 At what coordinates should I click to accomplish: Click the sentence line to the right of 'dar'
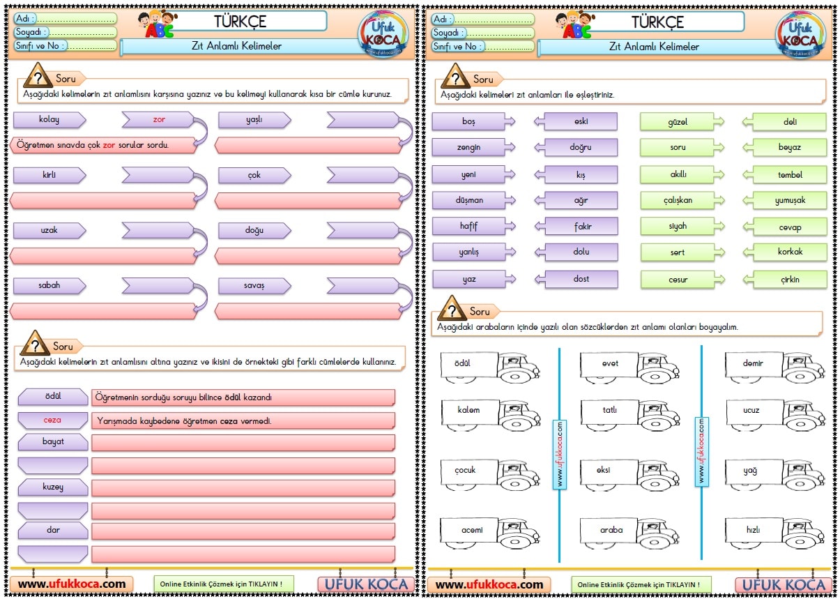click(x=243, y=531)
